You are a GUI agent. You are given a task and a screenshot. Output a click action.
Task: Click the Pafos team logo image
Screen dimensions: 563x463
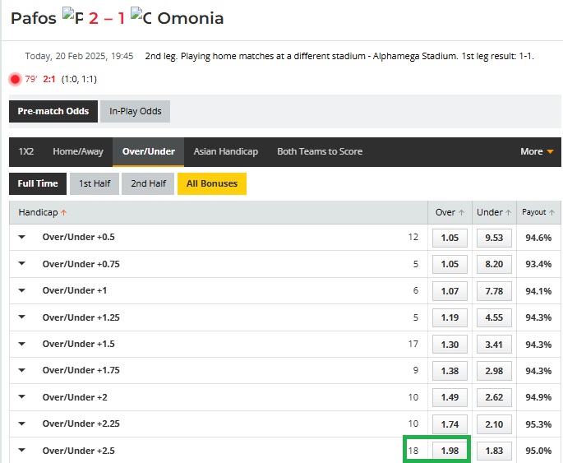(x=72, y=17)
